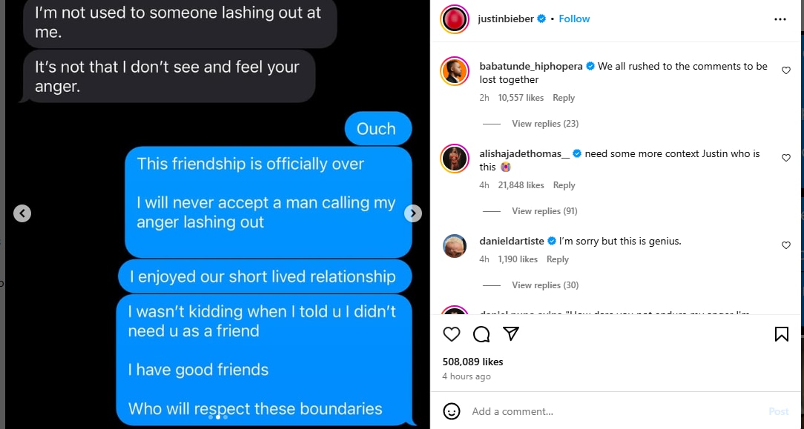Expand View replies (30)
The height and width of the screenshot is (429, 804).
[545, 285]
